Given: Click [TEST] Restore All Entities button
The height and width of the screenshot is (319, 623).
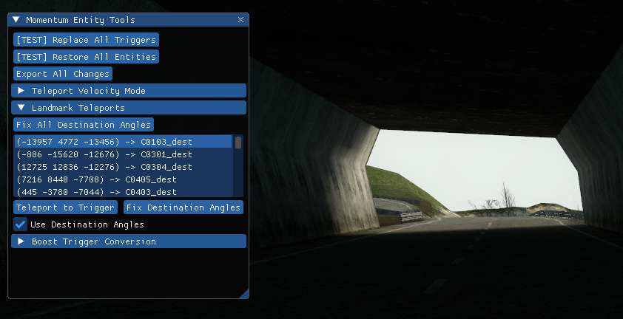Looking at the screenshot, I should [x=87, y=57].
